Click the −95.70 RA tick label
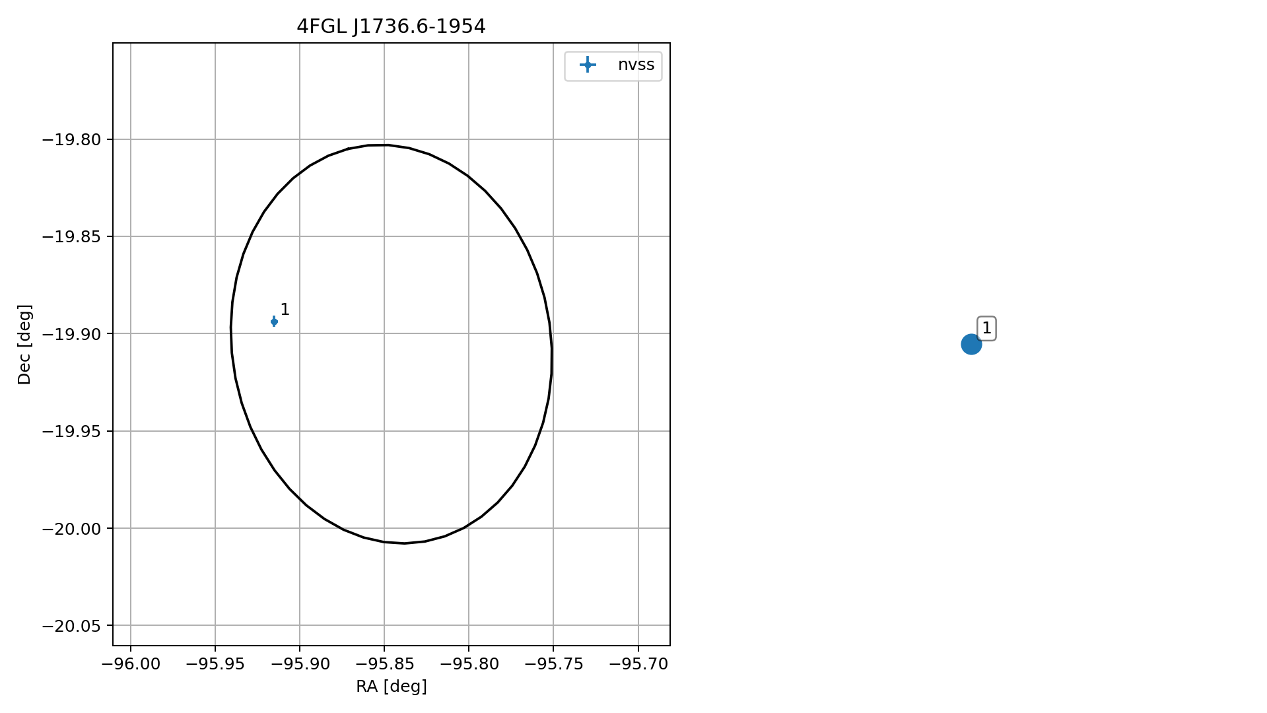This screenshot has width=1267, height=713. pyautogui.click(x=638, y=664)
